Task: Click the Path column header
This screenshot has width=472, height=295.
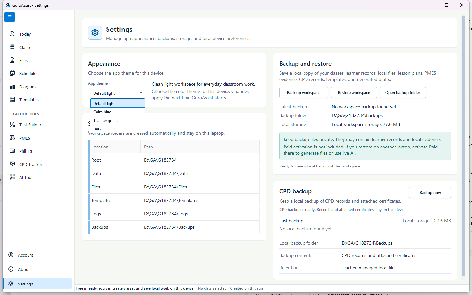Action: pyautogui.click(x=200, y=147)
